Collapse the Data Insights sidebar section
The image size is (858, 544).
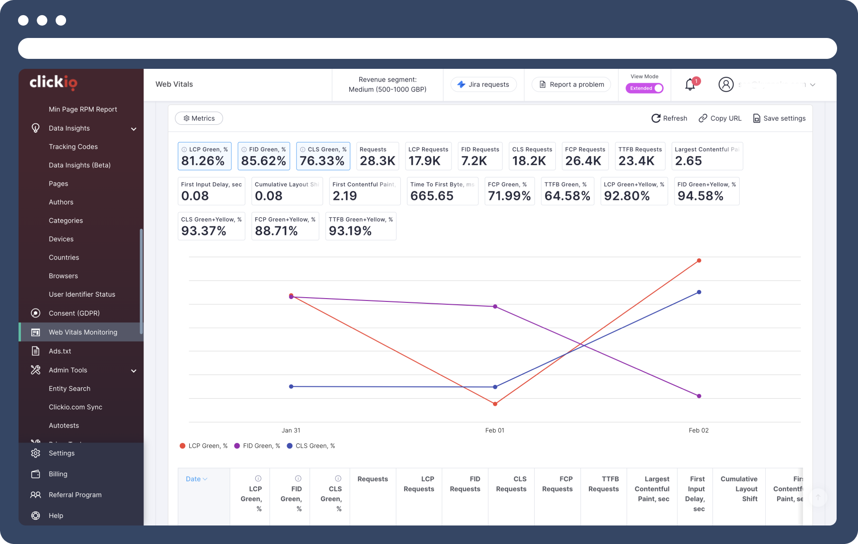point(134,129)
